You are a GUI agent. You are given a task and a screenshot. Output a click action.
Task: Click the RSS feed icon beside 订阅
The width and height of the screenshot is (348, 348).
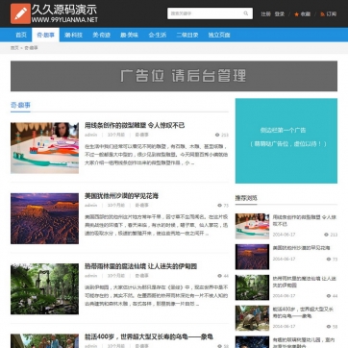click(x=322, y=14)
